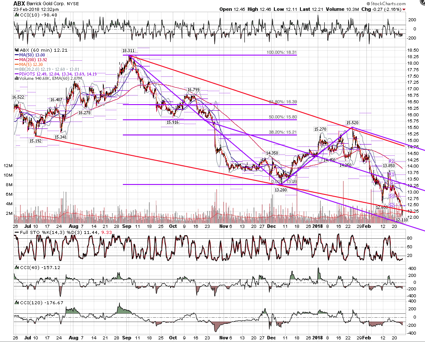Image resolution: width=425 pixels, height=342 pixels.
Task: Click the S1 pivot level label
Action: [392, 196]
